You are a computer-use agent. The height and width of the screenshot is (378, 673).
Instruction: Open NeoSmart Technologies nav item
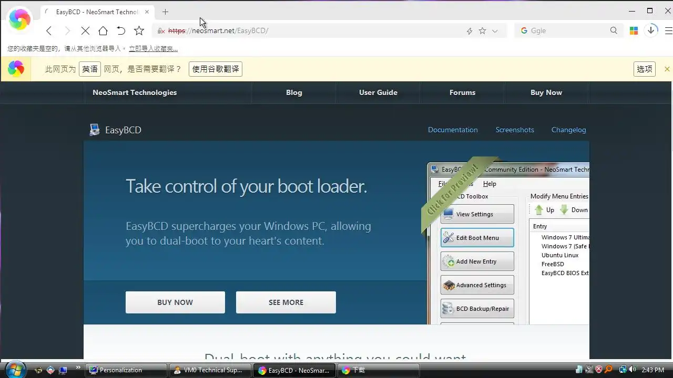pyautogui.click(x=135, y=92)
